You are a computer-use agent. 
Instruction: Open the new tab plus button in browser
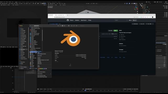pyautogui.click(x=68, y=15)
